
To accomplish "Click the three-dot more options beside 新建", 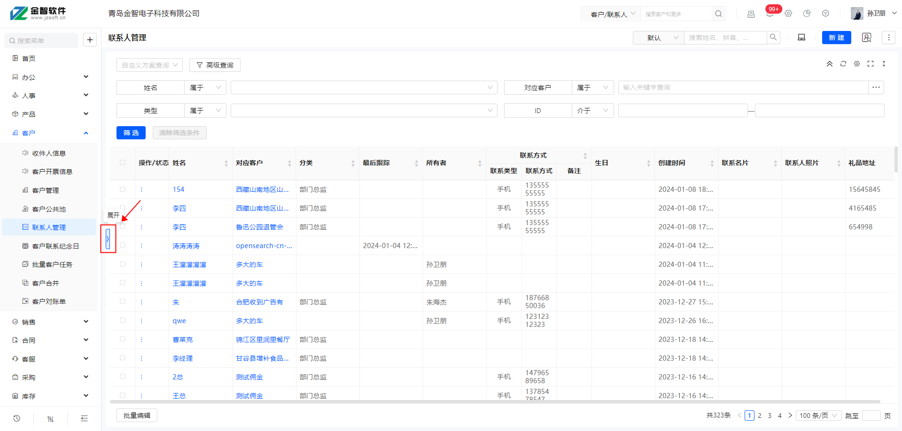I will pos(888,38).
